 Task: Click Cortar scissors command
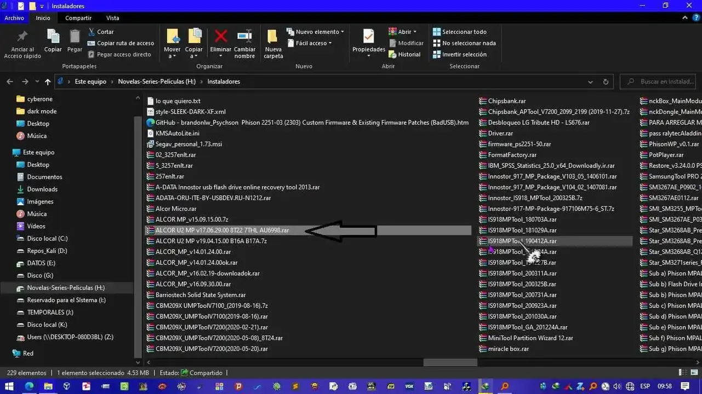click(100, 32)
